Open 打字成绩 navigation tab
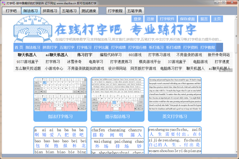The height and width of the screenshot is (159, 239). tap(118, 47)
